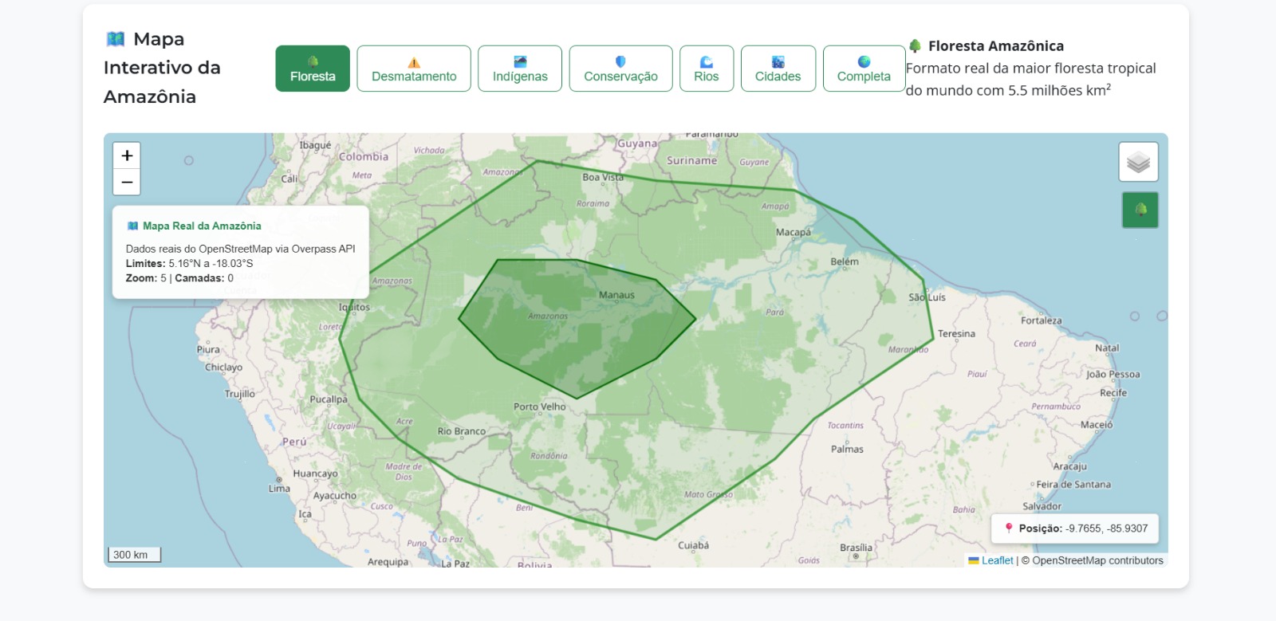Click the Floresta Amazônica heading
The width and height of the screenshot is (1276, 621).
pos(996,46)
